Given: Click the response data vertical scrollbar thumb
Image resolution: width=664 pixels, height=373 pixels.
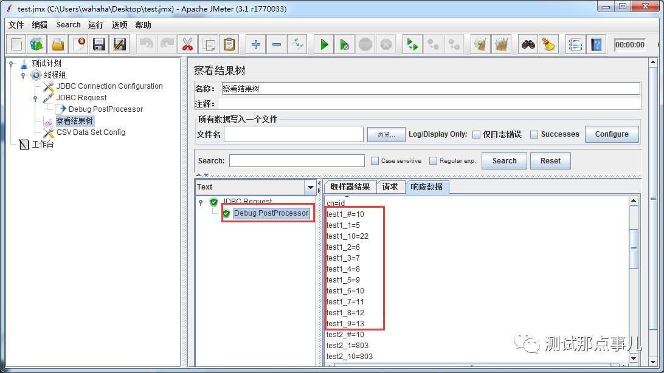Looking at the screenshot, I should point(634,248).
